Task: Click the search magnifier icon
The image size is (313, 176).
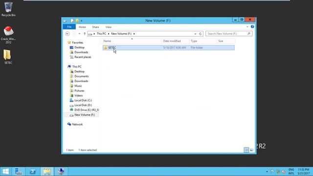Action: [x=249, y=34]
